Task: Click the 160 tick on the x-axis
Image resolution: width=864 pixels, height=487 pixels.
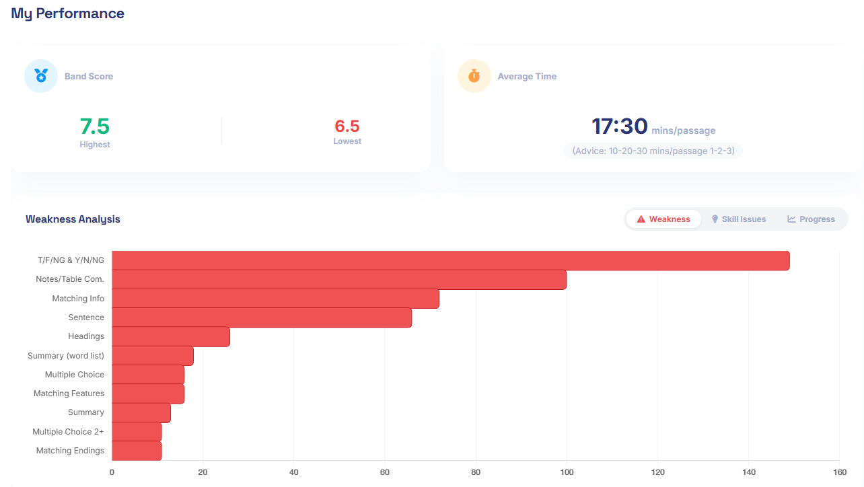Action: (x=839, y=472)
